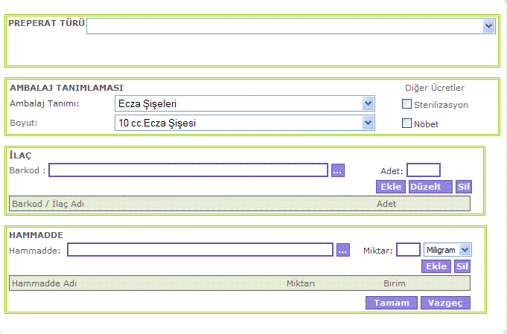Viewport: 507px width, 334px height.
Task: Click the Barkod browse ellipsis button
Action: 337,170
